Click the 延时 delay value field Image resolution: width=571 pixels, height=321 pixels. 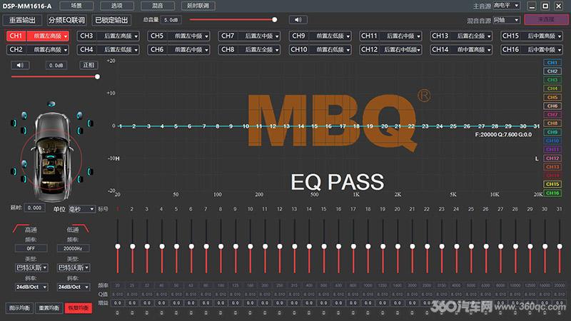(34, 208)
